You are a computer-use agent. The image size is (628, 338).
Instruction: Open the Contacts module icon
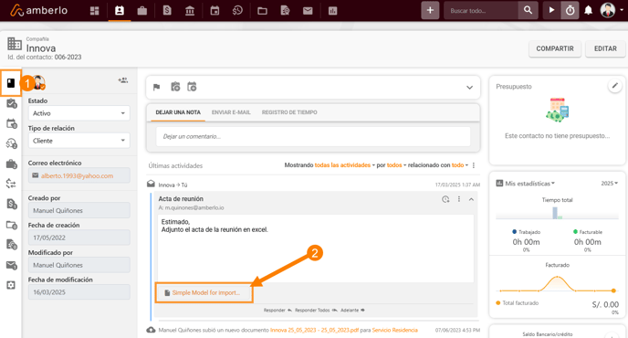(x=120, y=11)
